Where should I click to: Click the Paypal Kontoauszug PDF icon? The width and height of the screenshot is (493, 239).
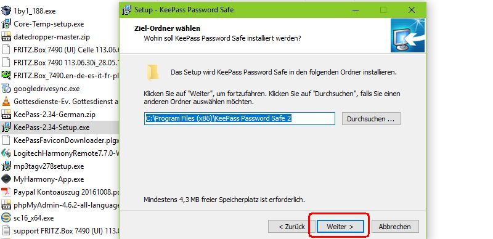click(x=6, y=192)
